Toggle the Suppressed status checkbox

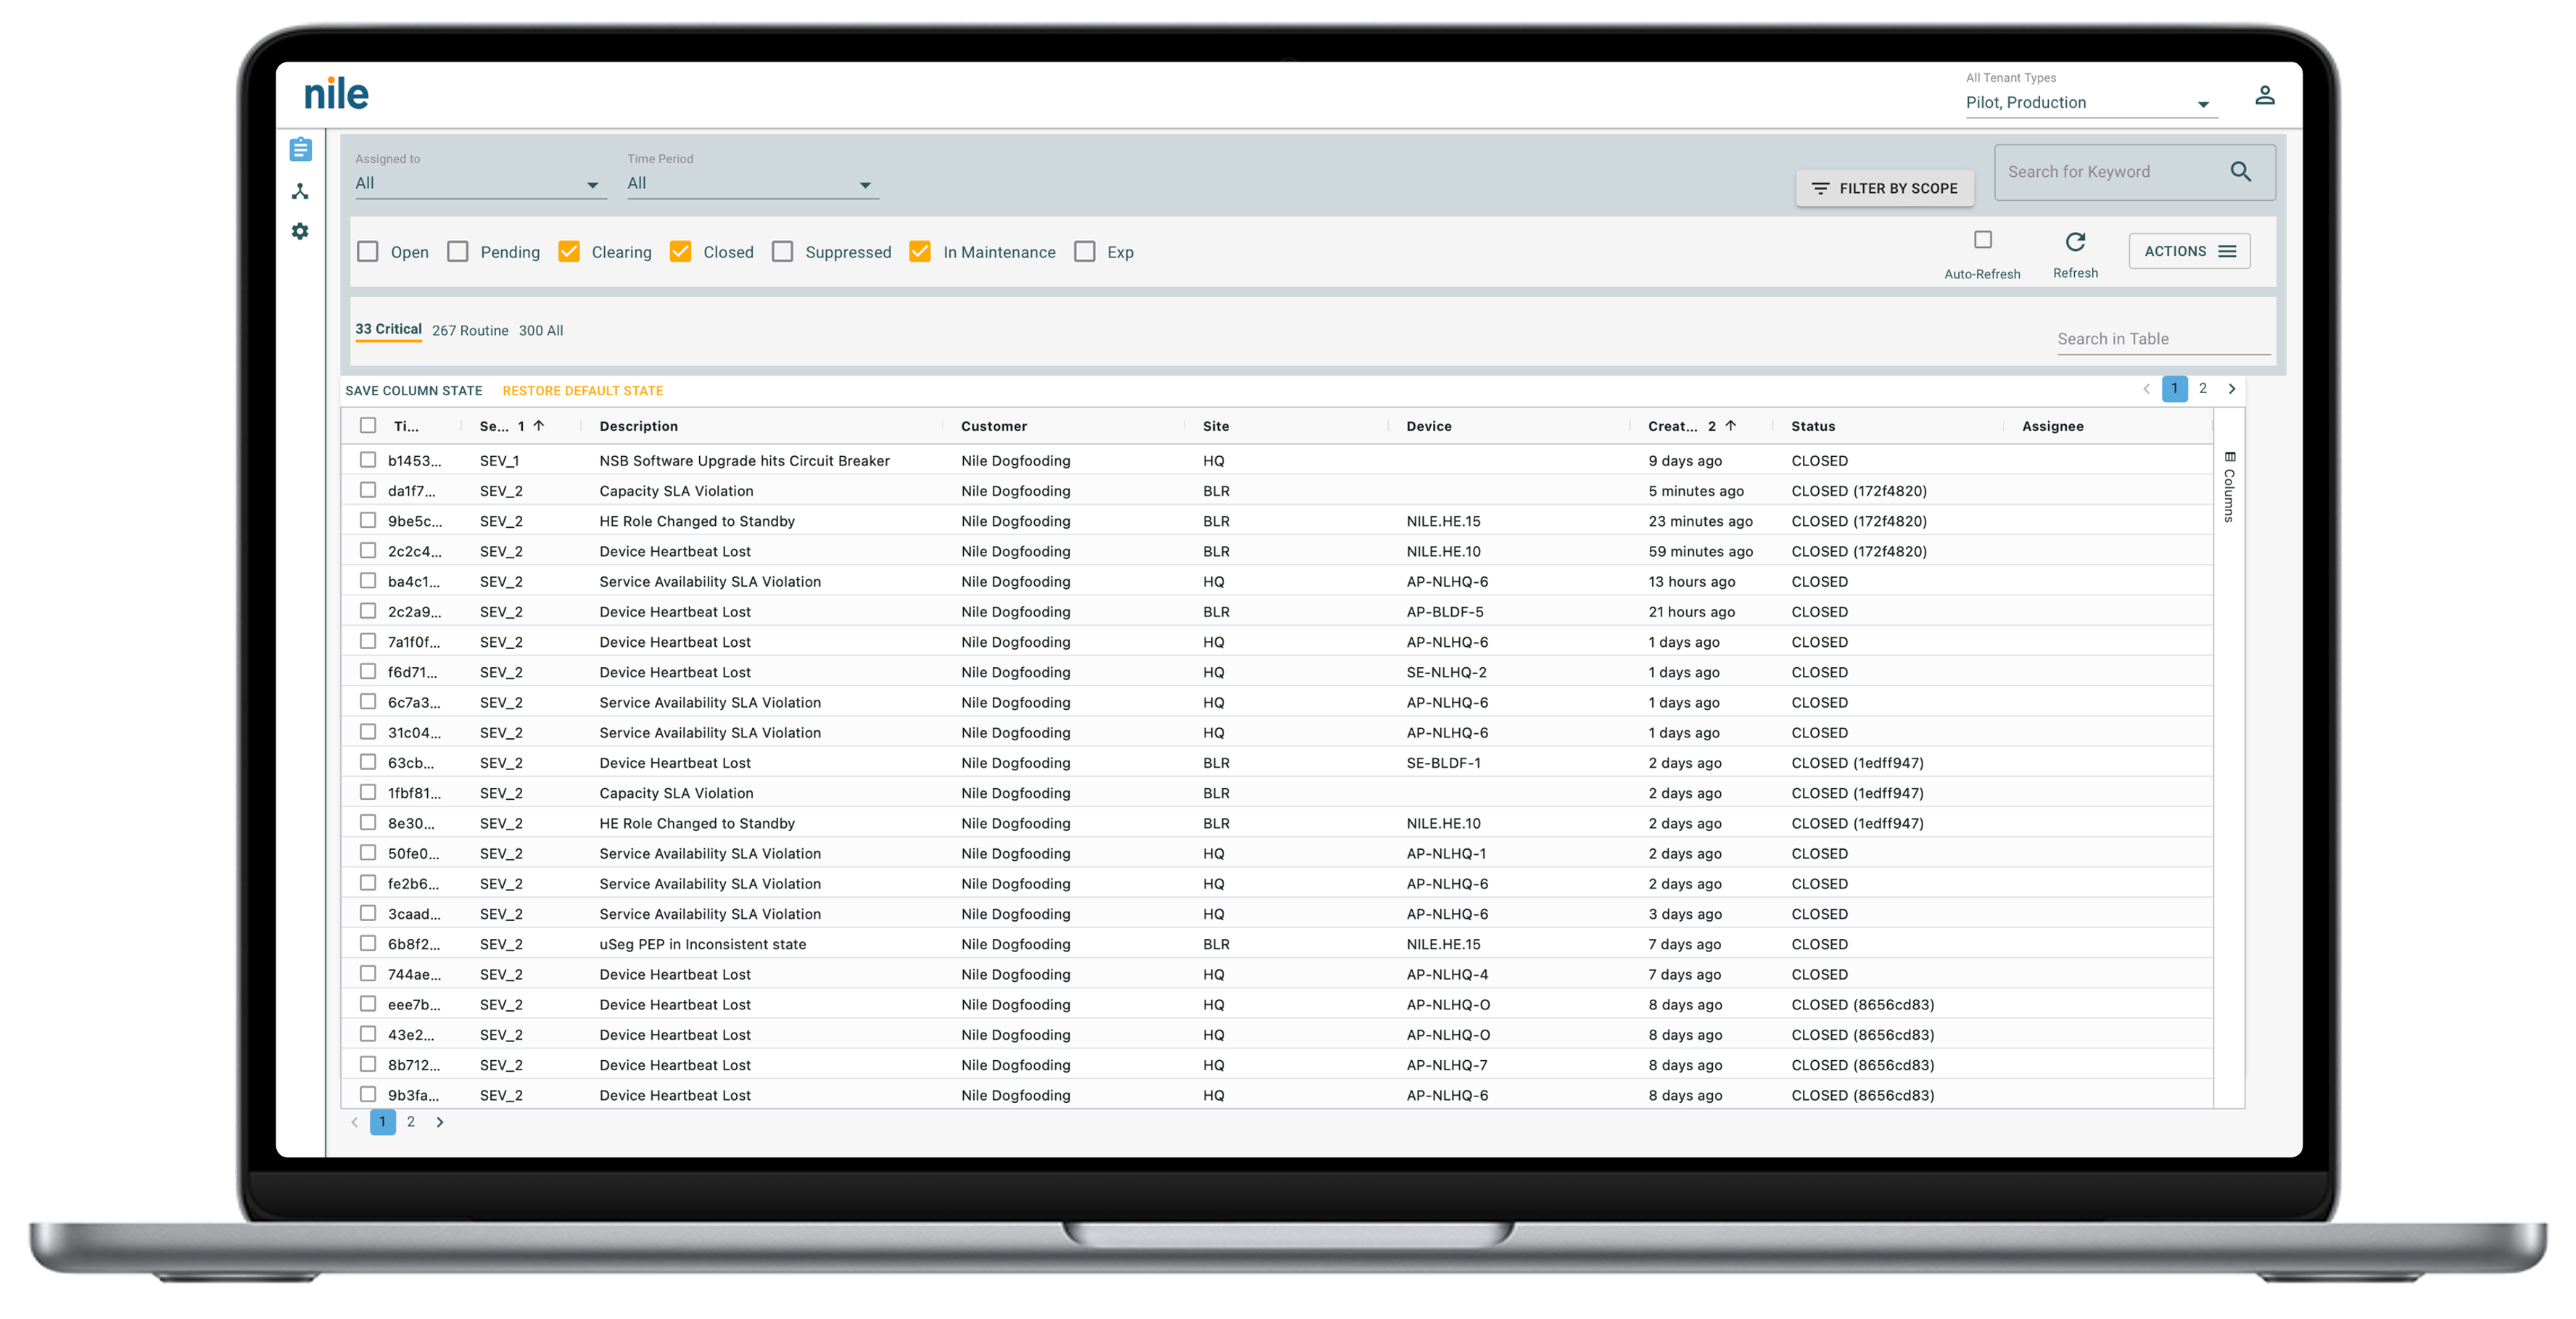point(783,251)
